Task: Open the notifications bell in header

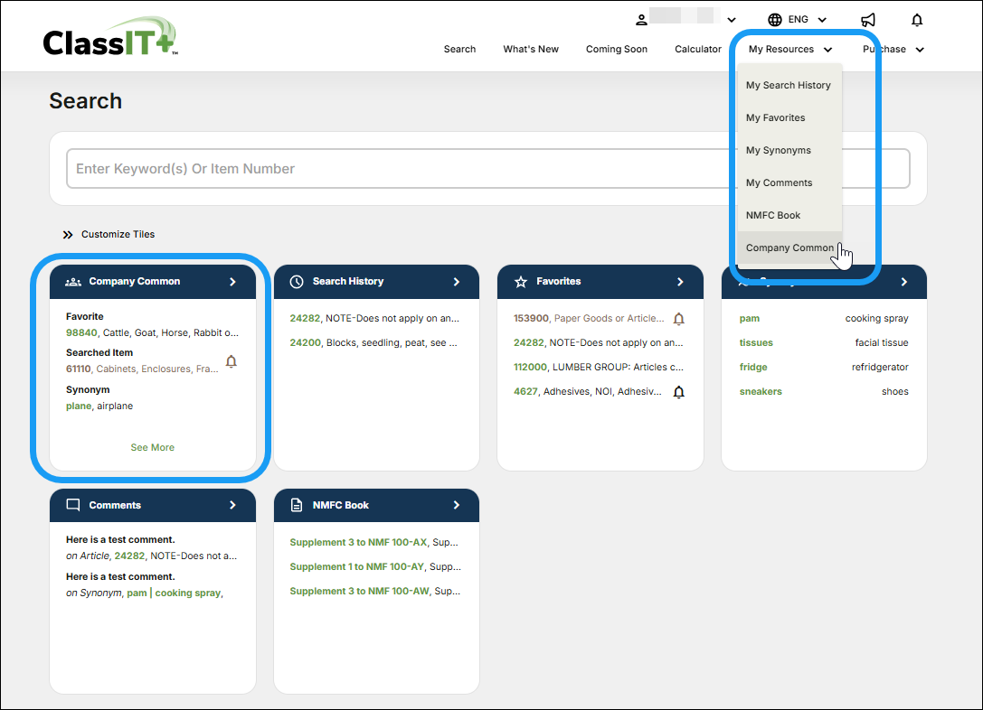Action: coord(917,20)
